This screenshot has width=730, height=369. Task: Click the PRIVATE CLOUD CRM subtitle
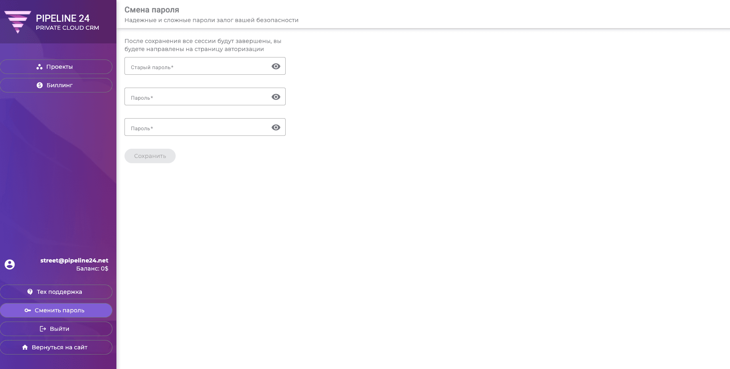67,28
